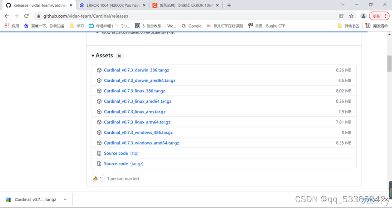Select the 7.81 MB size text

344,122
